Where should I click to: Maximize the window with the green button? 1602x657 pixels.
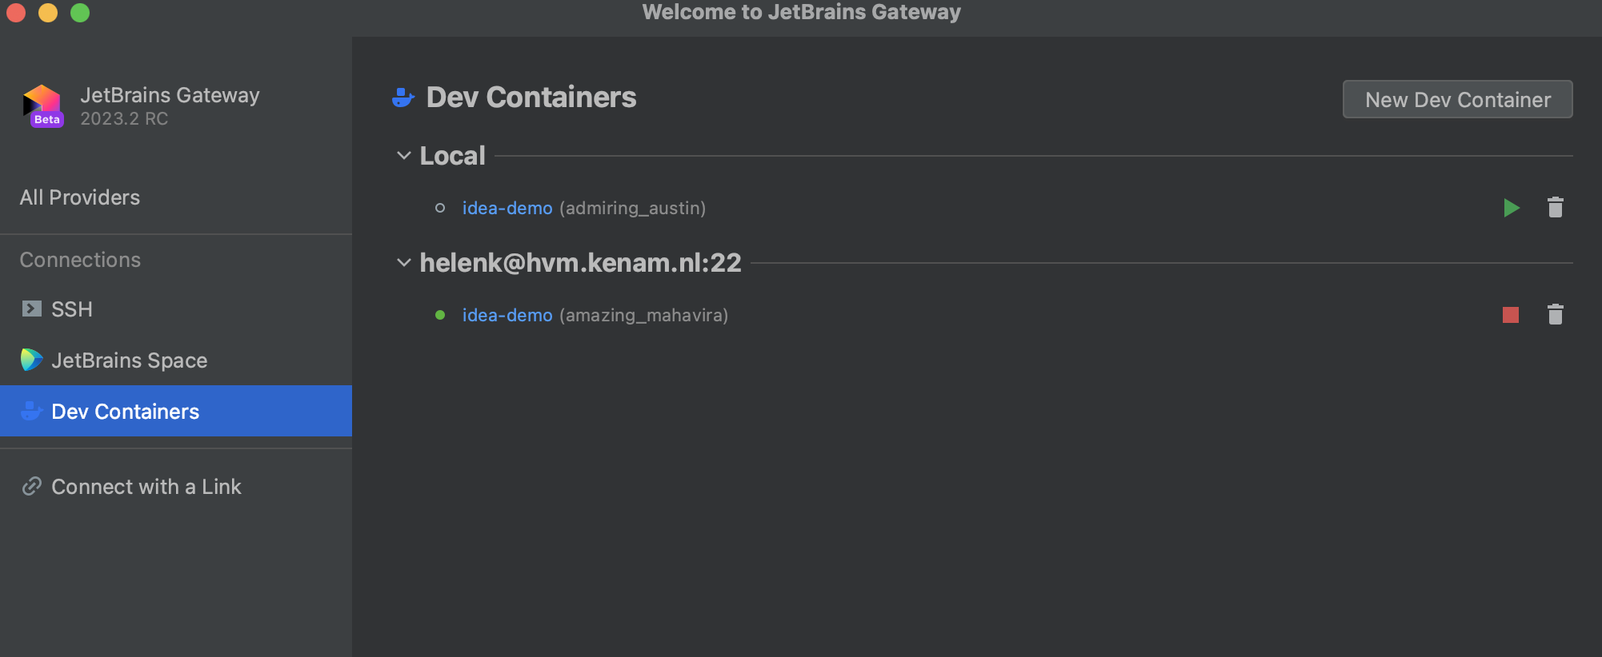point(80,12)
